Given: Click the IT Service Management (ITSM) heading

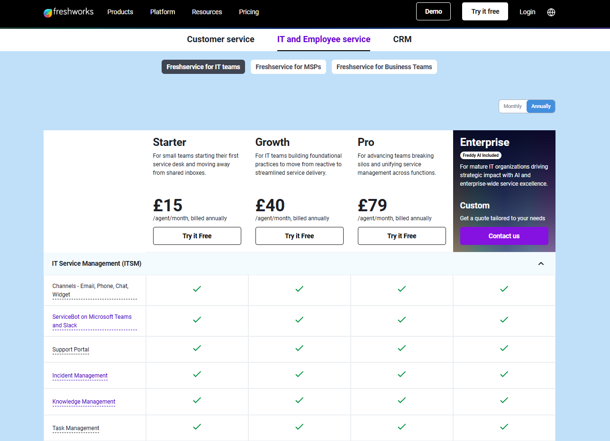Looking at the screenshot, I should pos(97,263).
